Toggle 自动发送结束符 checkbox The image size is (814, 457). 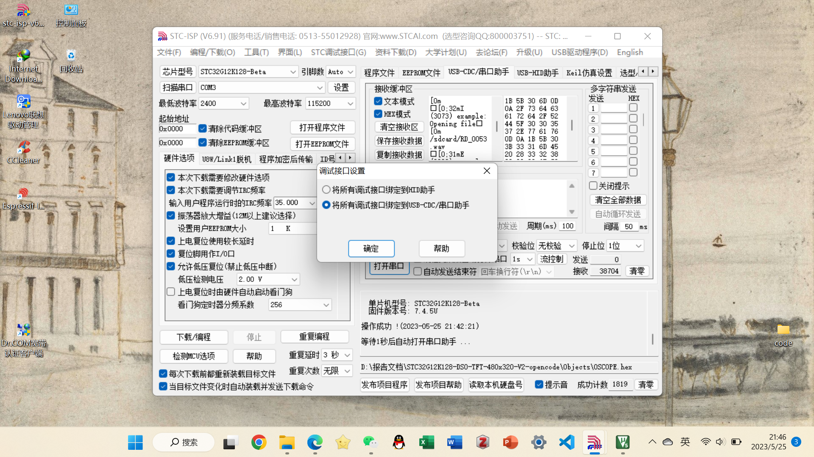(418, 271)
